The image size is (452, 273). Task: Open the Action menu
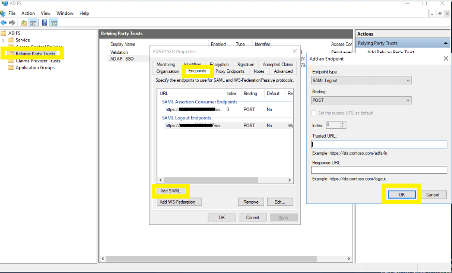[x=28, y=13]
